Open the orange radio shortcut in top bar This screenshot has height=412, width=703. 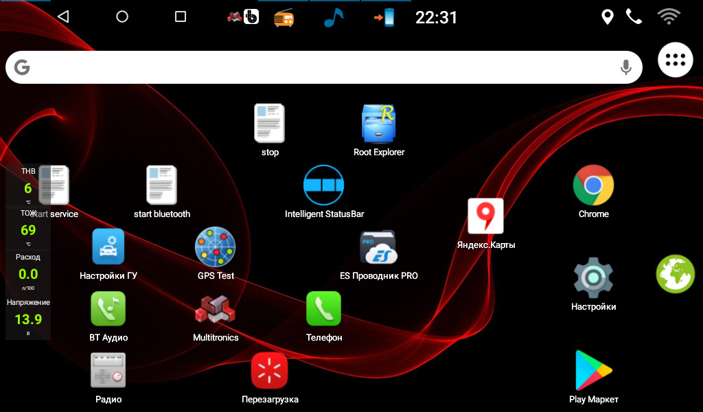click(x=284, y=18)
